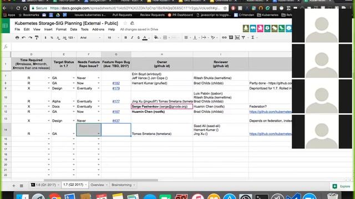Open Target Status dropdown for row 11 Docs
Screen dimensions: 355x199
[74, 107]
